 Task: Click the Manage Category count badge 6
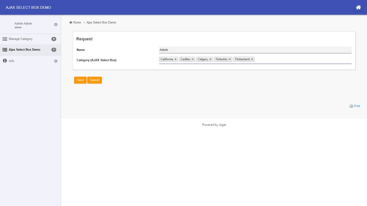click(54, 39)
